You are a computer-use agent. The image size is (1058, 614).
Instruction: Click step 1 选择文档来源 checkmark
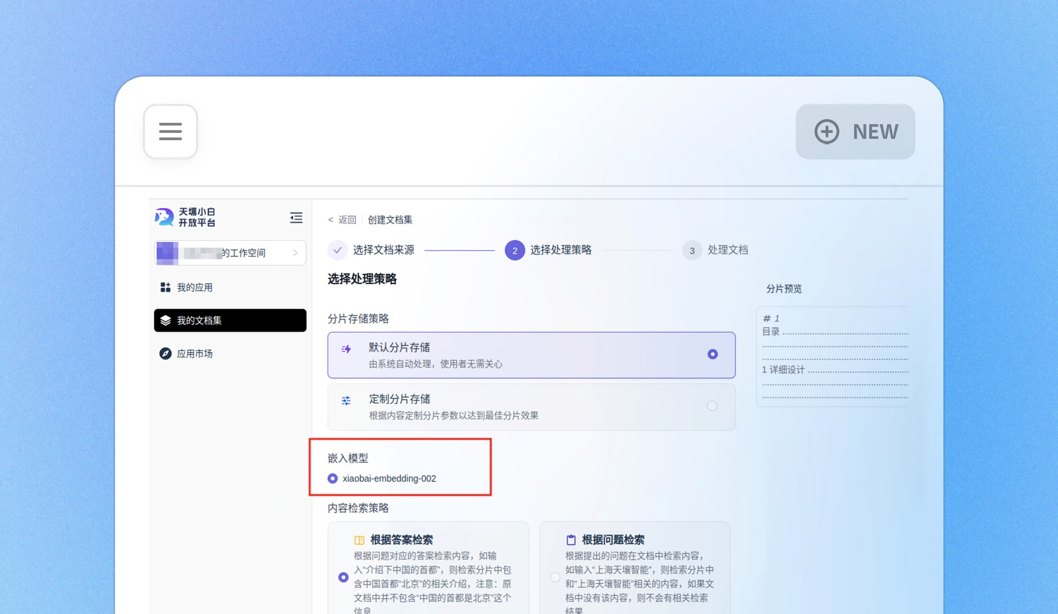(x=337, y=250)
